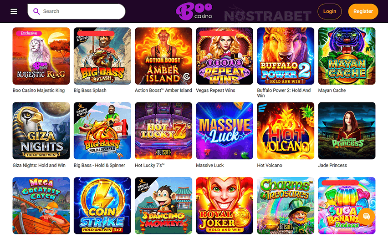Screen dimensions: 388x238
Task: Open the live chat bubble icon
Action: pos(367,217)
